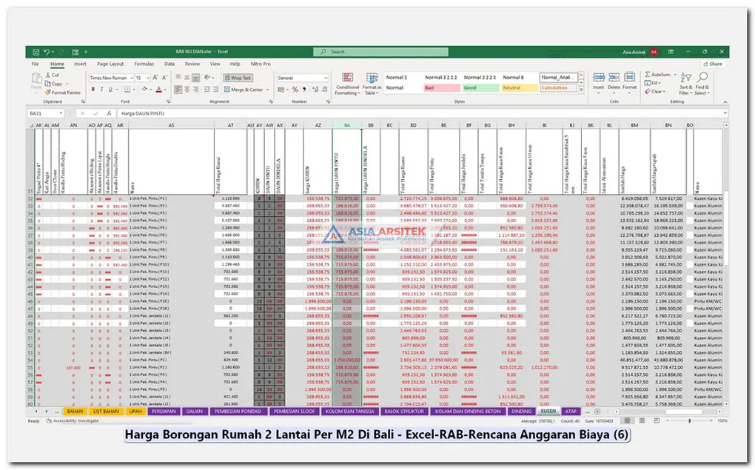Click the Search box in title bar

[380, 52]
